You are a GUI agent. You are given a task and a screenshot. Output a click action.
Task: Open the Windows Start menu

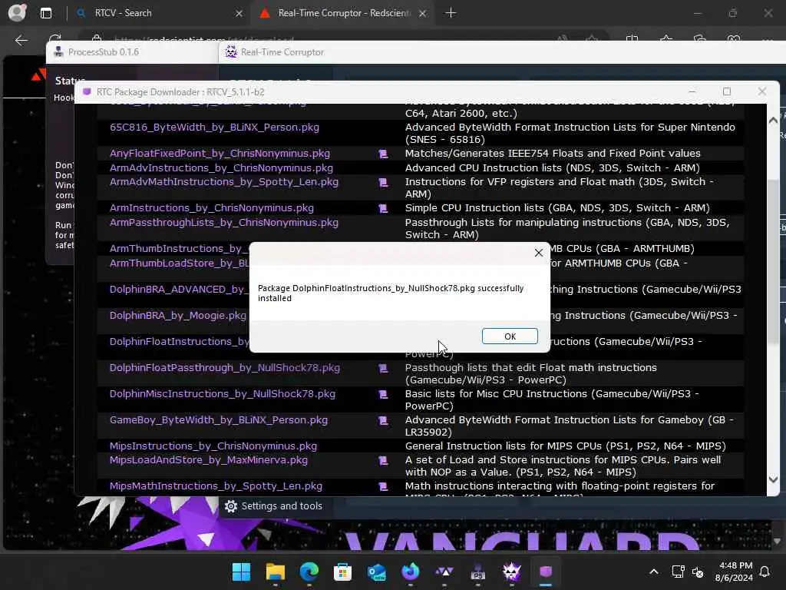[241, 572]
